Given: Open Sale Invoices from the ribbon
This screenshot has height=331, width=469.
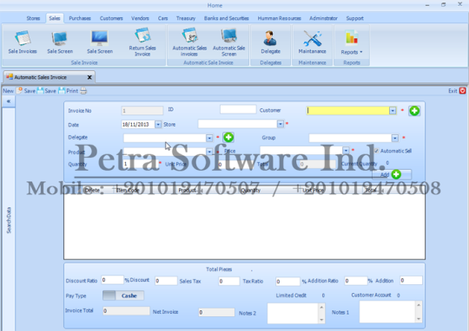Looking at the screenshot, I should click(23, 42).
